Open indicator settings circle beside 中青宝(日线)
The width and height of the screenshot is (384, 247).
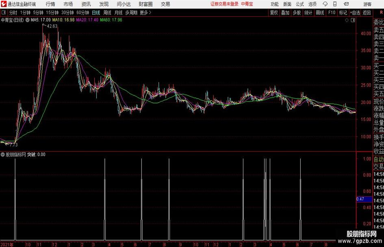28,20
